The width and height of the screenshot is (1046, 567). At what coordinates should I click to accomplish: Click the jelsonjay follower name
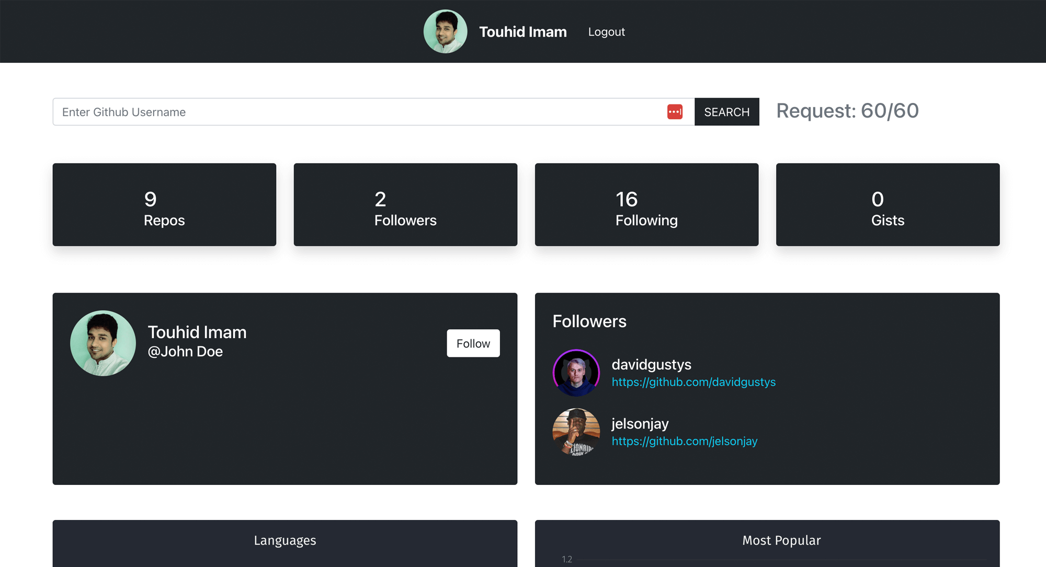pos(640,423)
